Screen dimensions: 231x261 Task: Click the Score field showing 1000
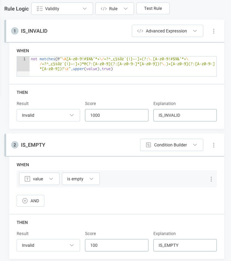coord(116,115)
